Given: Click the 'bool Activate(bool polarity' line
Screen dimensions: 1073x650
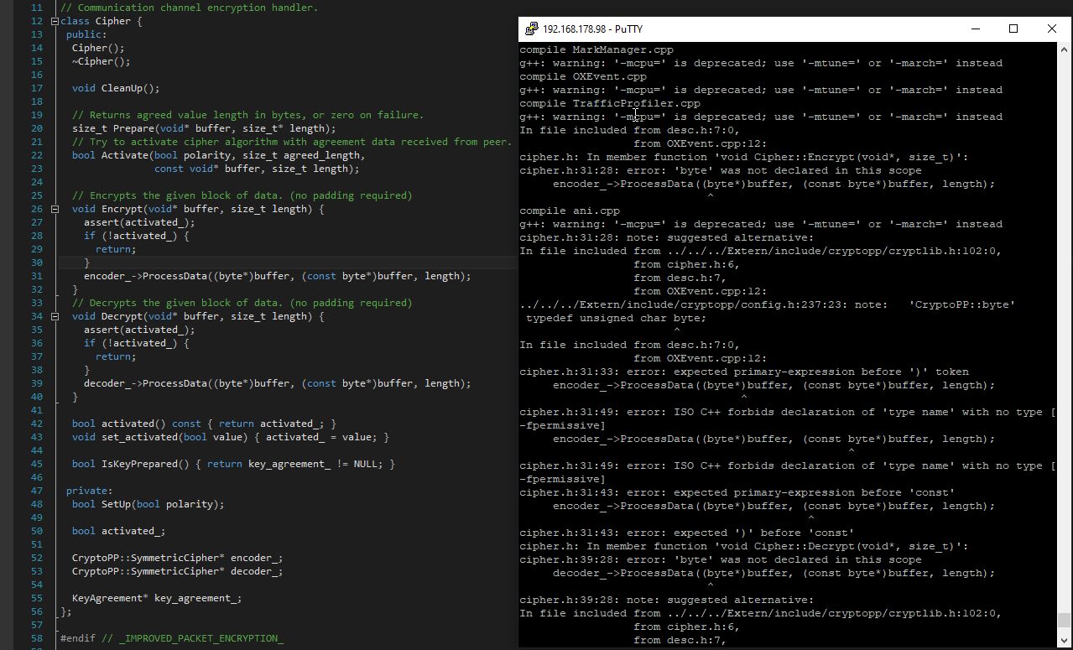Looking at the screenshot, I should (x=219, y=155).
